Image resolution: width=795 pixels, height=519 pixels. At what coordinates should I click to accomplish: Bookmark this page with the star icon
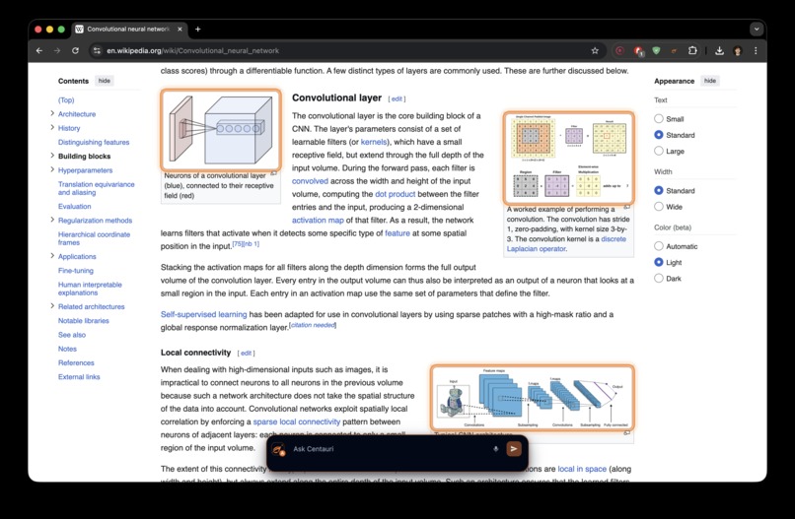595,50
